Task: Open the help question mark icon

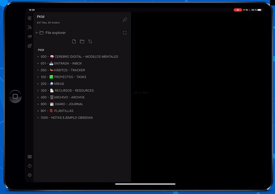Action: [x=30, y=166]
